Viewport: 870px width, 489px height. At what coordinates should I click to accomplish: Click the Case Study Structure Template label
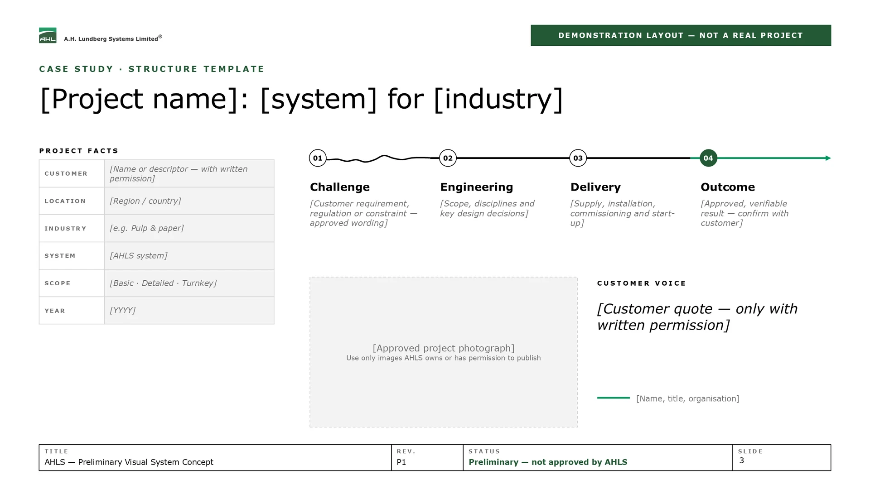[152, 69]
